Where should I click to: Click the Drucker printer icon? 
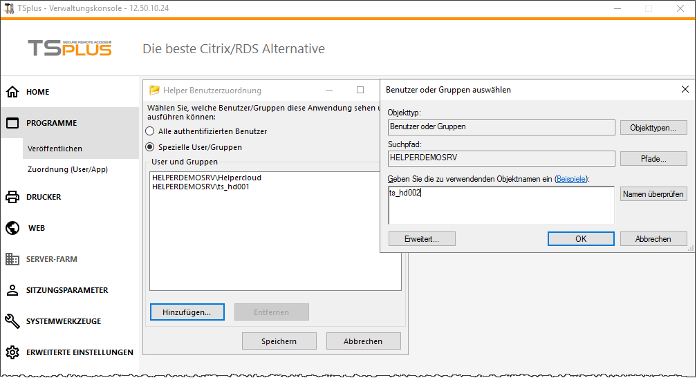pyautogui.click(x=12, y=197)
